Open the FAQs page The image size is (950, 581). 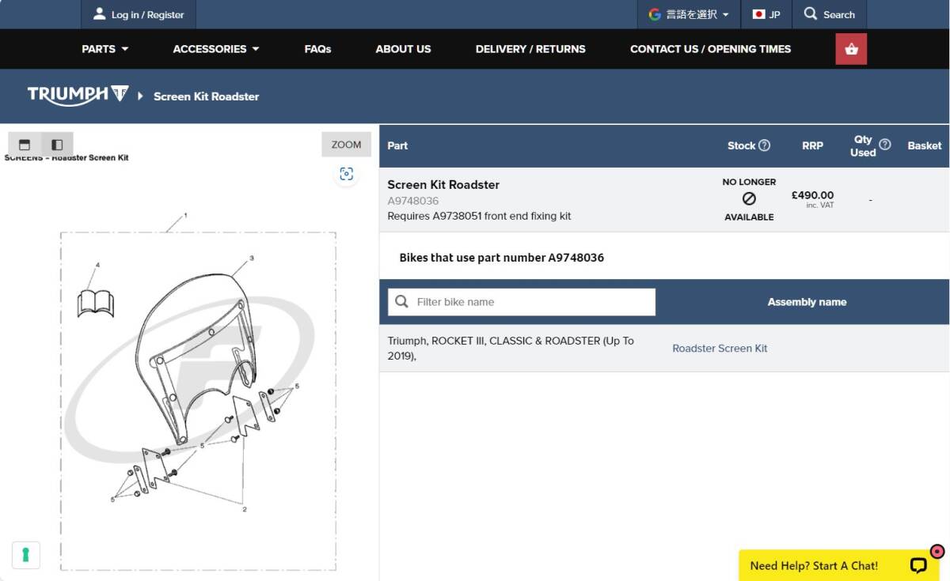pyautogui.click(x=317, y=49)
